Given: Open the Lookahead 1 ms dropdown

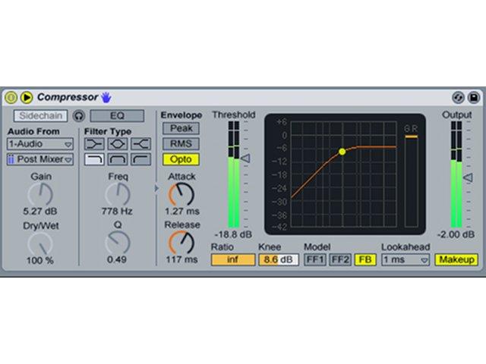Looking at the screenshot, I should [x=406, y=259].
